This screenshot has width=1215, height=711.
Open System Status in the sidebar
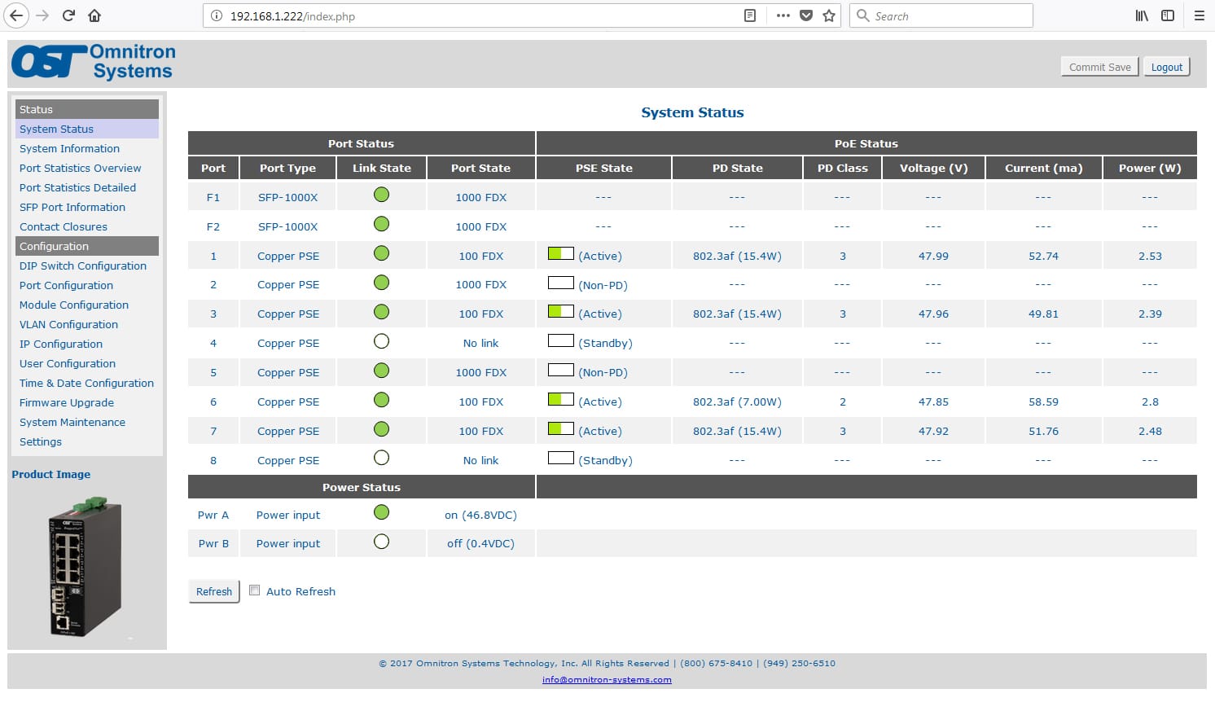56,129
